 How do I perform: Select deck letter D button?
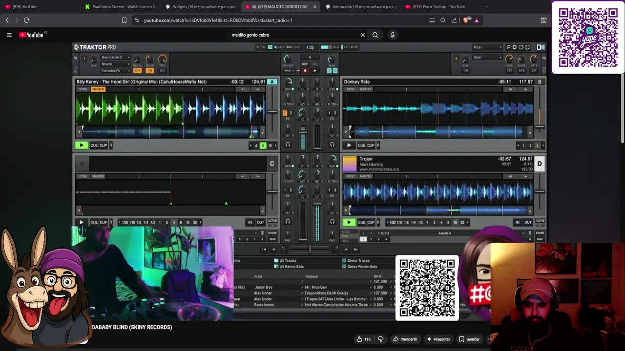[540, 164]
